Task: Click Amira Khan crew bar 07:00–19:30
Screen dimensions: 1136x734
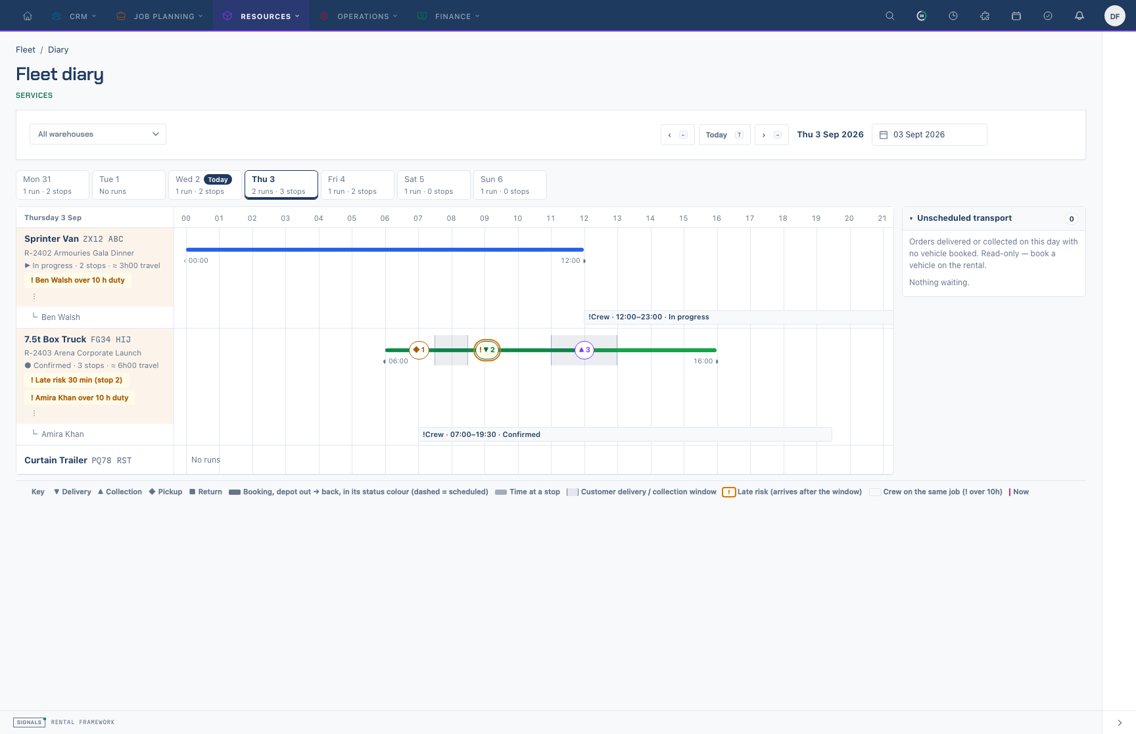Action: [625, 434]
